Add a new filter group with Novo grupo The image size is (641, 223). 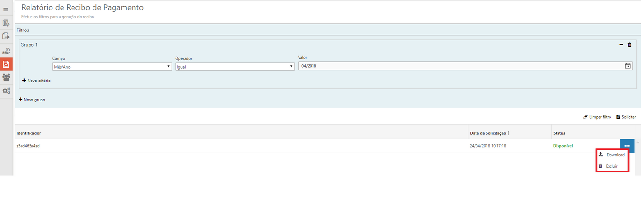[32, 100]
